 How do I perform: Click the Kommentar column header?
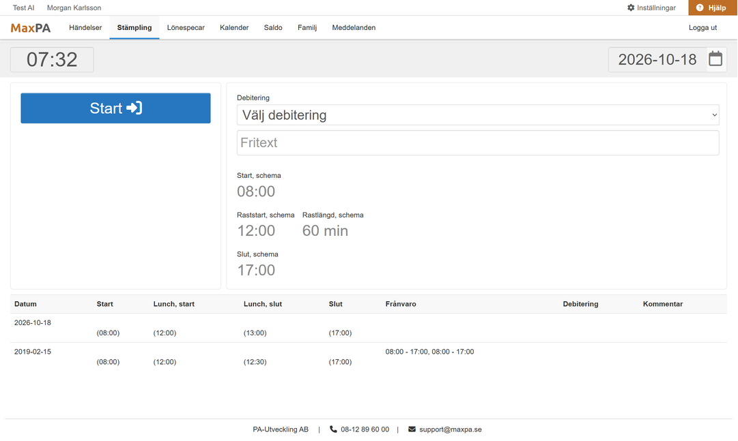click(663, 304)
